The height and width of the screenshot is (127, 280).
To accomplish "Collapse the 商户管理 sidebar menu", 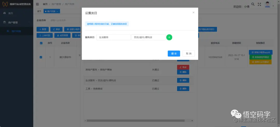I will (x=17, y=23).
